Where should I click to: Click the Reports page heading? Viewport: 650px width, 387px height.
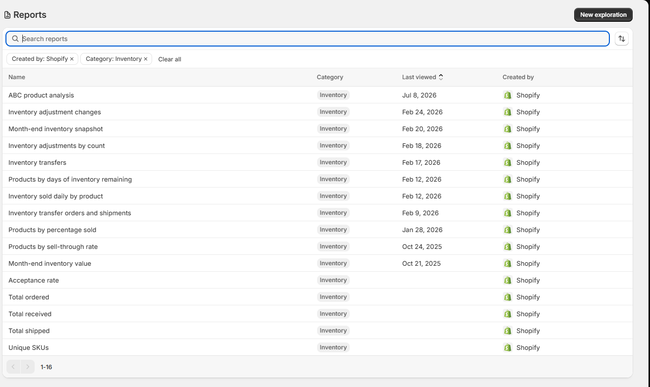click(x=30, y=15)
